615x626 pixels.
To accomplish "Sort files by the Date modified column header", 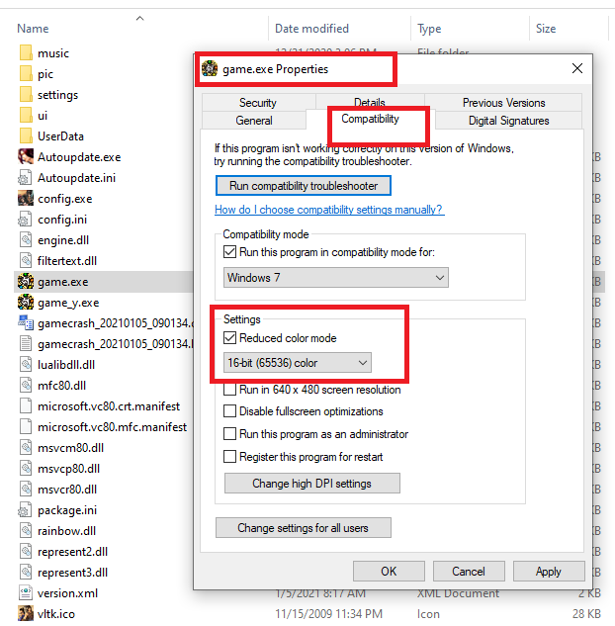I will [313, 29].
